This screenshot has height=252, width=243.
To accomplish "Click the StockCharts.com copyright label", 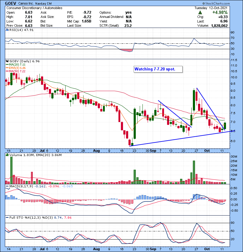I will coord(216,3).
